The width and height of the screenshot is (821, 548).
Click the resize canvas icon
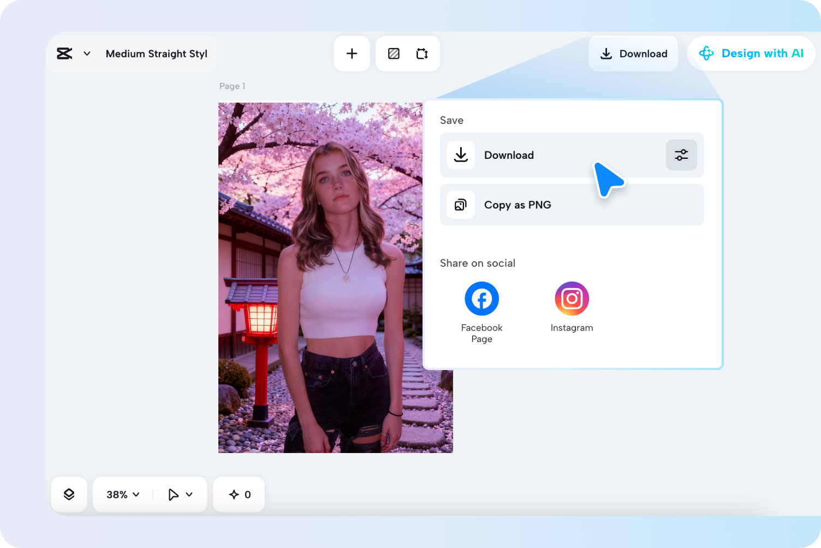422,53
